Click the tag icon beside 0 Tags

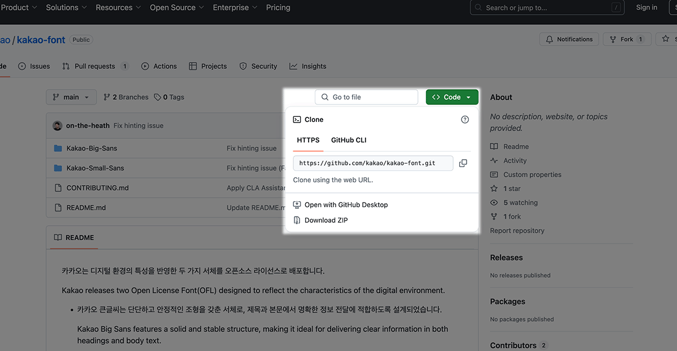point(157,97)
